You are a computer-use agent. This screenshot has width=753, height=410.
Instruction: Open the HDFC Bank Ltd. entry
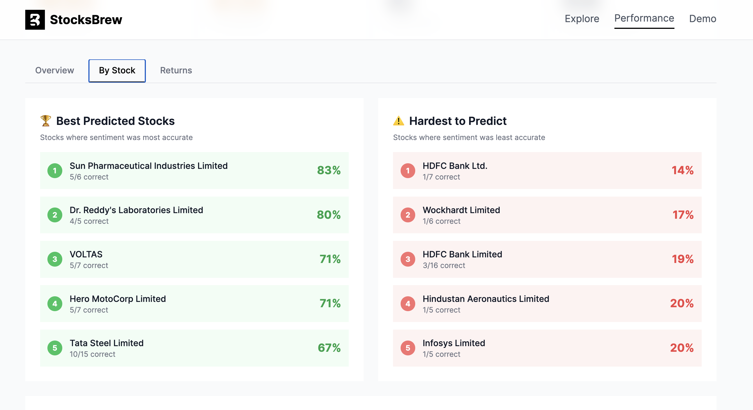tap(547, 171)
